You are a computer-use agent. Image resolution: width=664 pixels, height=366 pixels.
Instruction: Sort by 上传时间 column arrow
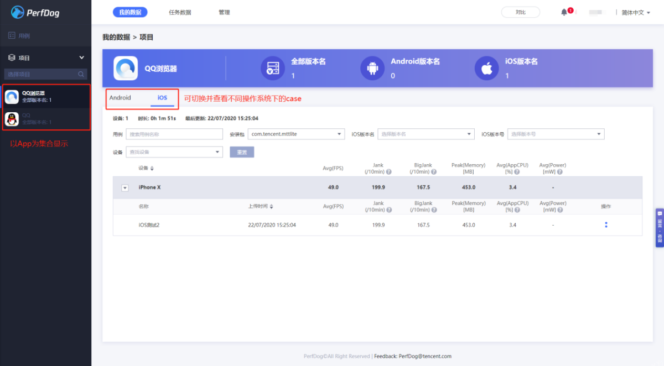tap(271, 206)
